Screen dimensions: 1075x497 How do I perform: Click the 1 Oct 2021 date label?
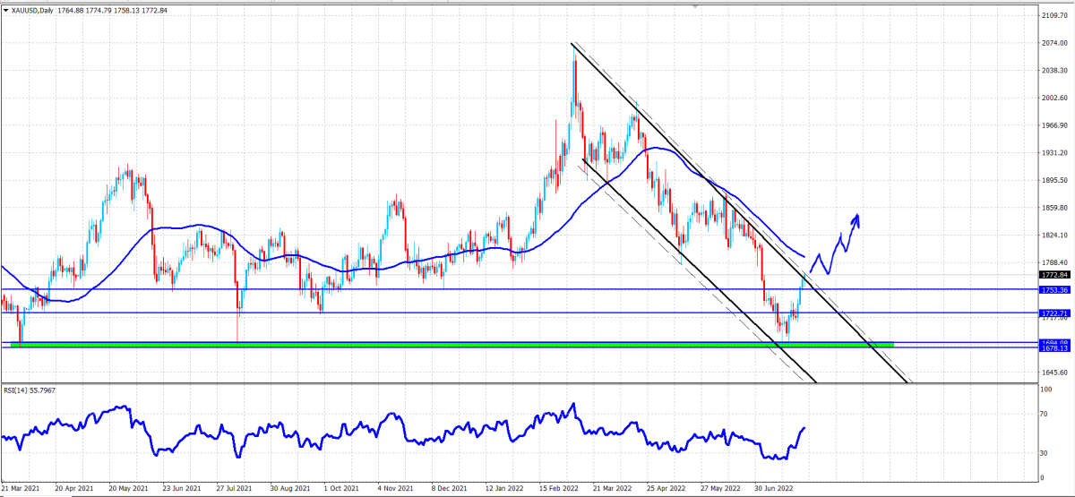pos(340,490)
